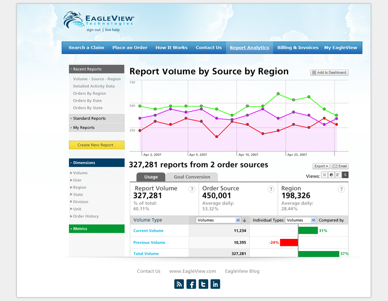
Task: Expand the User dimension
Action: point(76,180)
